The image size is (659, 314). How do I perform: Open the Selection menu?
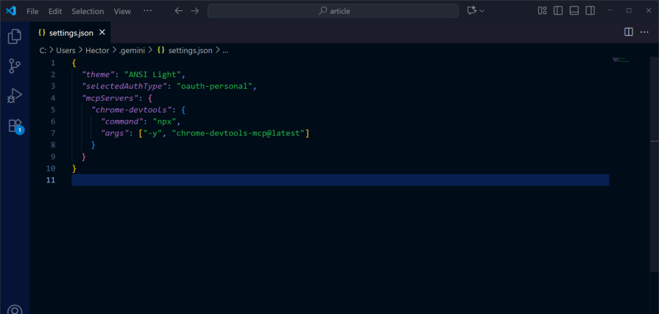click(x=88, y=11)
